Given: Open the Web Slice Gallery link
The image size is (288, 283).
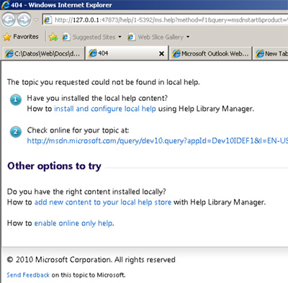Looking at the screenshot, I should click(161, 37).
